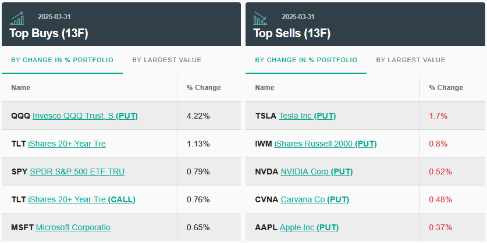Open the Tesla Inc PUT link

(x=307, y=116)
